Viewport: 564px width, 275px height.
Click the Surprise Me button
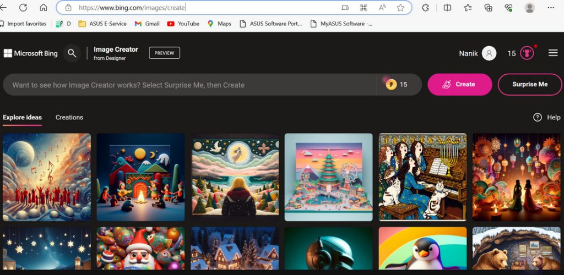(x=530, y=84)
